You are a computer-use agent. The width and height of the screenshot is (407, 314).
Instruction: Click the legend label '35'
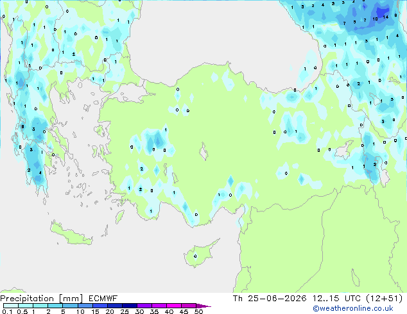pyautogui.click(x=154, y=311)
